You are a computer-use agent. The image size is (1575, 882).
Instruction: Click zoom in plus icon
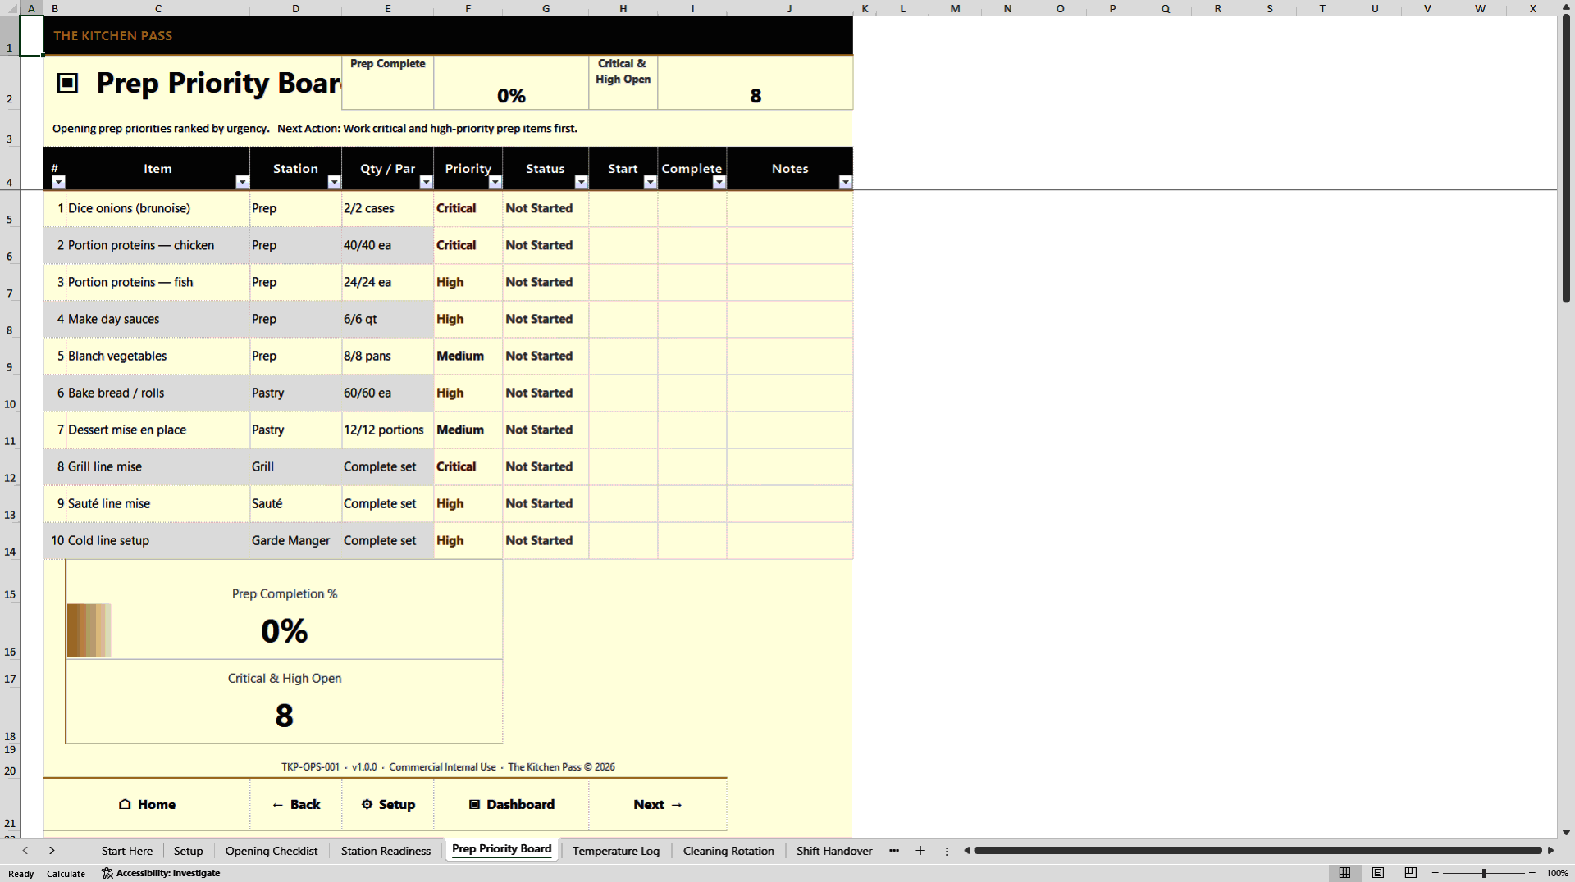1532,873
